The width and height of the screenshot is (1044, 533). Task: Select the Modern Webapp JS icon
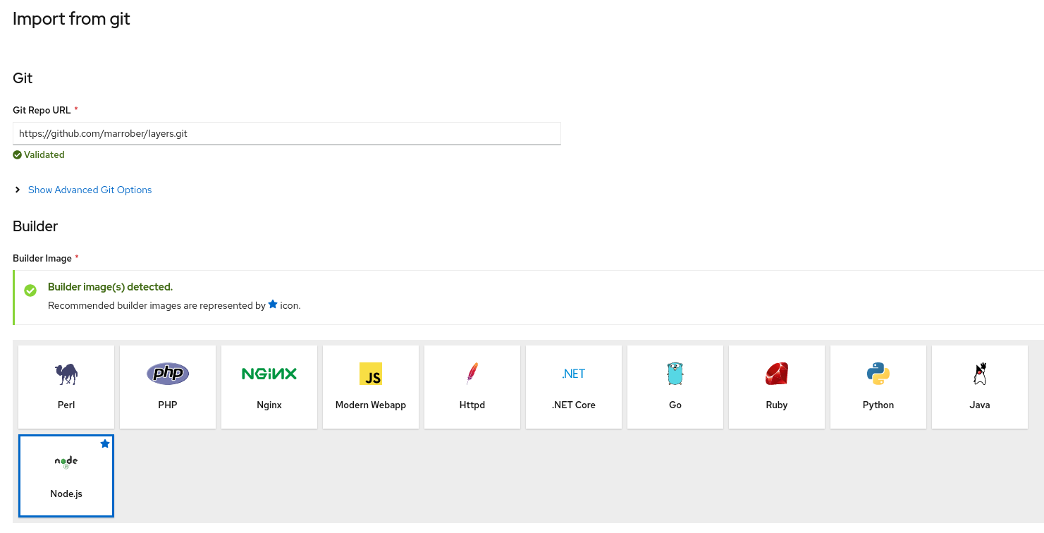[371, 374]
